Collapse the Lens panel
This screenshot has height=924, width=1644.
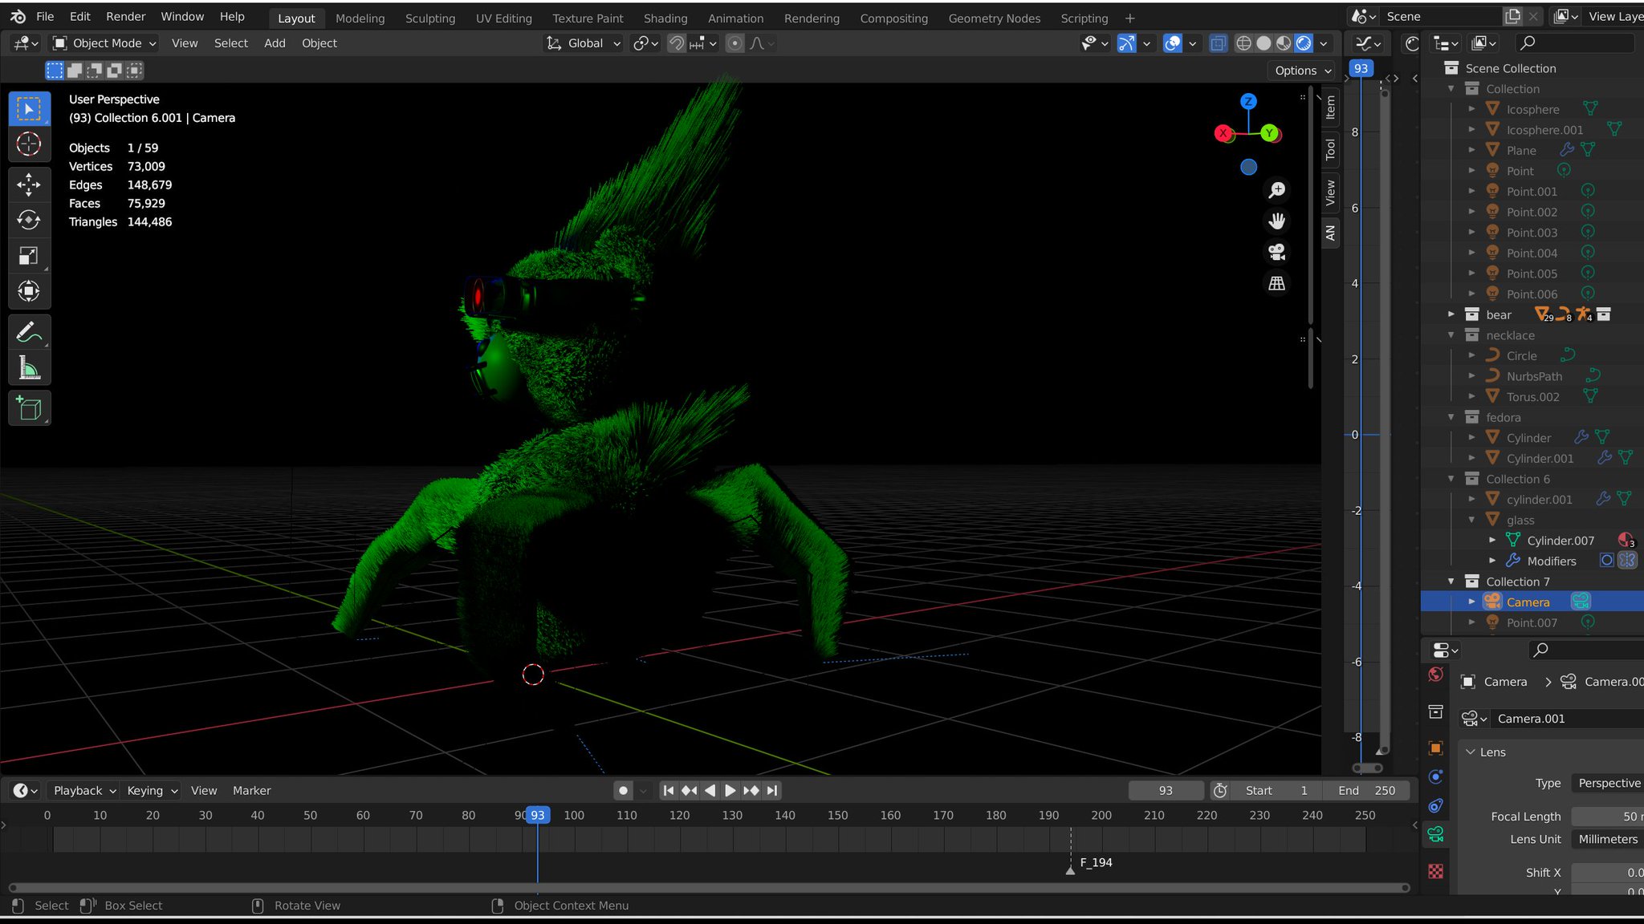[1471, 752]
